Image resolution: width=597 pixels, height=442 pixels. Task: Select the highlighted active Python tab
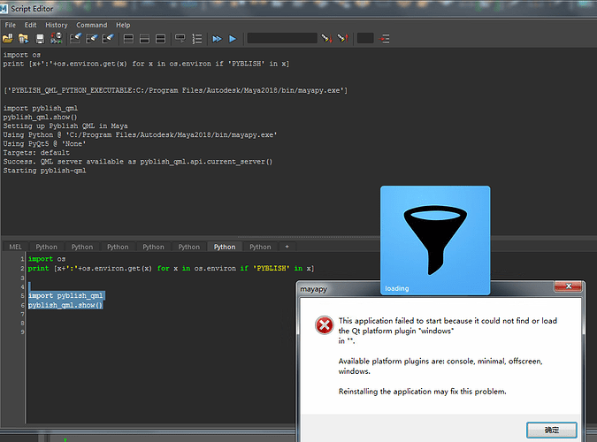(225, 247)
